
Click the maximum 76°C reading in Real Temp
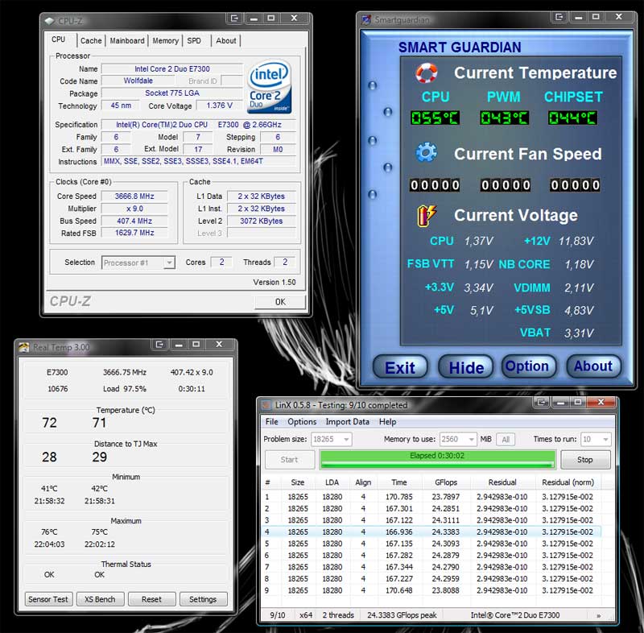[49, 532]
